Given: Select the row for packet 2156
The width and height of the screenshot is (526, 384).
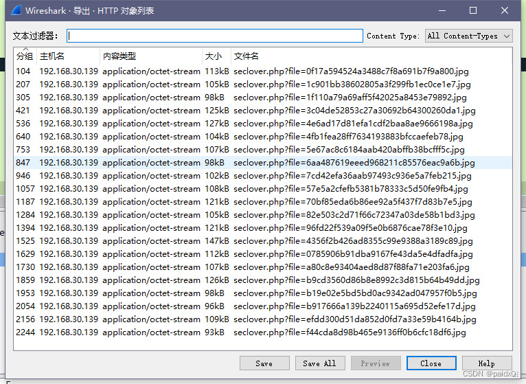Looking at the screenshot, I should 263,319.
